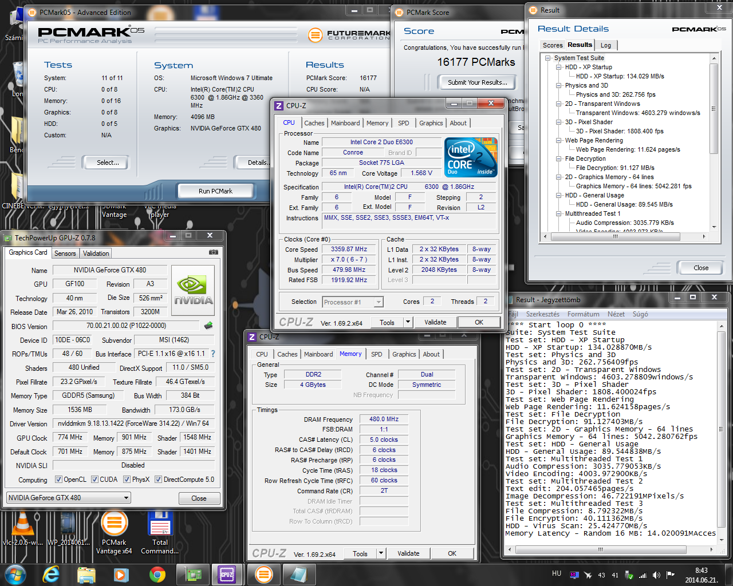The height and width of the screenshot is (586, 733).
Task: Collapse the Web Page Rendering node
Action: [558, 140]
